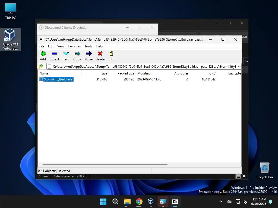Viewport: 278px width, 208px height.
Task: Choose the Copy toolbar button
Action: tap(77, 56)
